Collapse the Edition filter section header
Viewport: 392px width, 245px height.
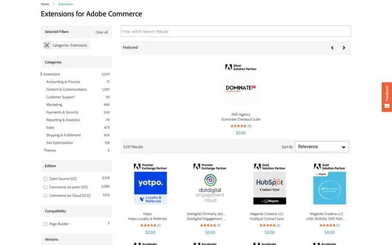pos(77,166)
